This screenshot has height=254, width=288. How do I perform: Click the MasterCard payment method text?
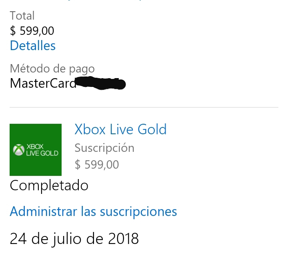tap(43, 83)
